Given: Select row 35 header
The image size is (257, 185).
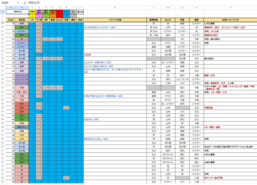Looking at the screenshot, I should tap(3, 88).
